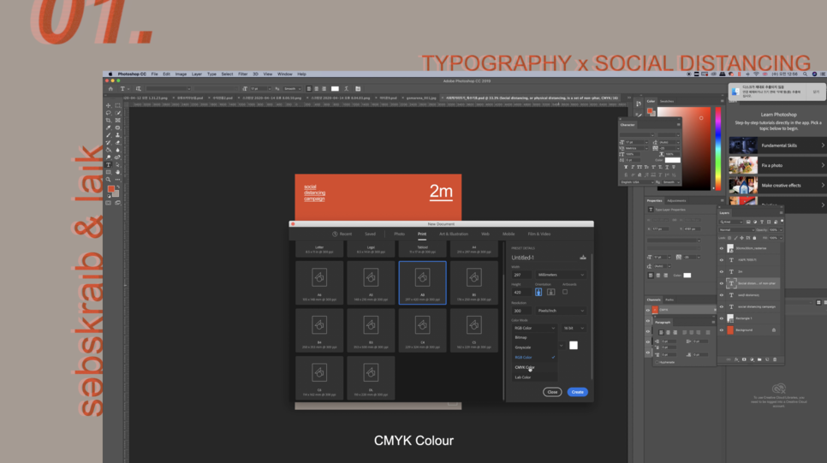Open the Smooth anti-aliasing dropdown in options bar

pos(293,89)
